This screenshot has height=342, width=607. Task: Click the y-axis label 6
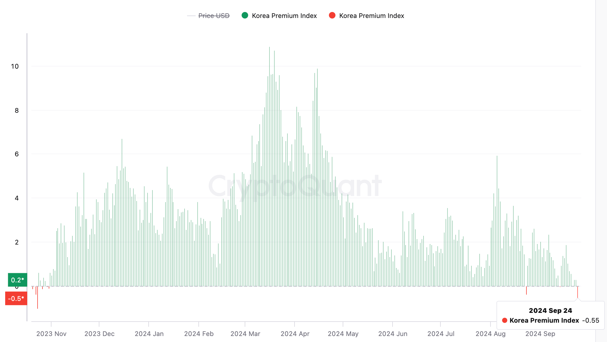17,154
